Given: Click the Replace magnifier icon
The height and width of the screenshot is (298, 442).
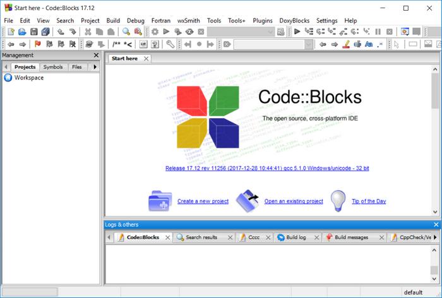Looking at the screenshot, I should click(x=138, y=32).
